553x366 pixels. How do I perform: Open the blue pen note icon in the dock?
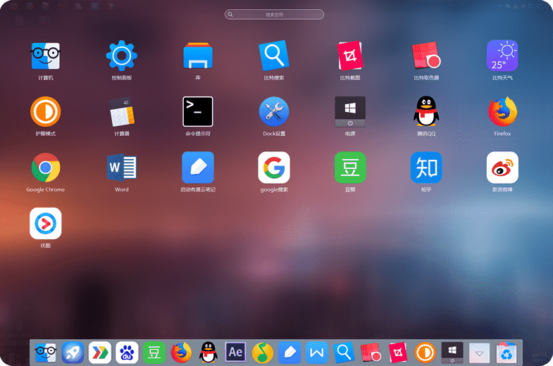[x=290, y=352]
